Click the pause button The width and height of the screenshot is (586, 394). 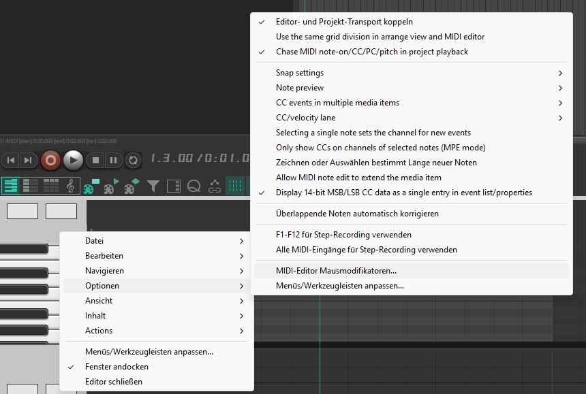point(113,161)
